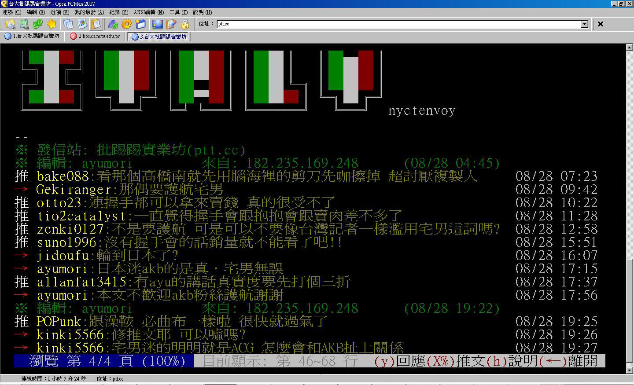The width and height of the screenshot is (634, 385).
Task: Click the clipboard paste toolbar icon
Action: 96,24
